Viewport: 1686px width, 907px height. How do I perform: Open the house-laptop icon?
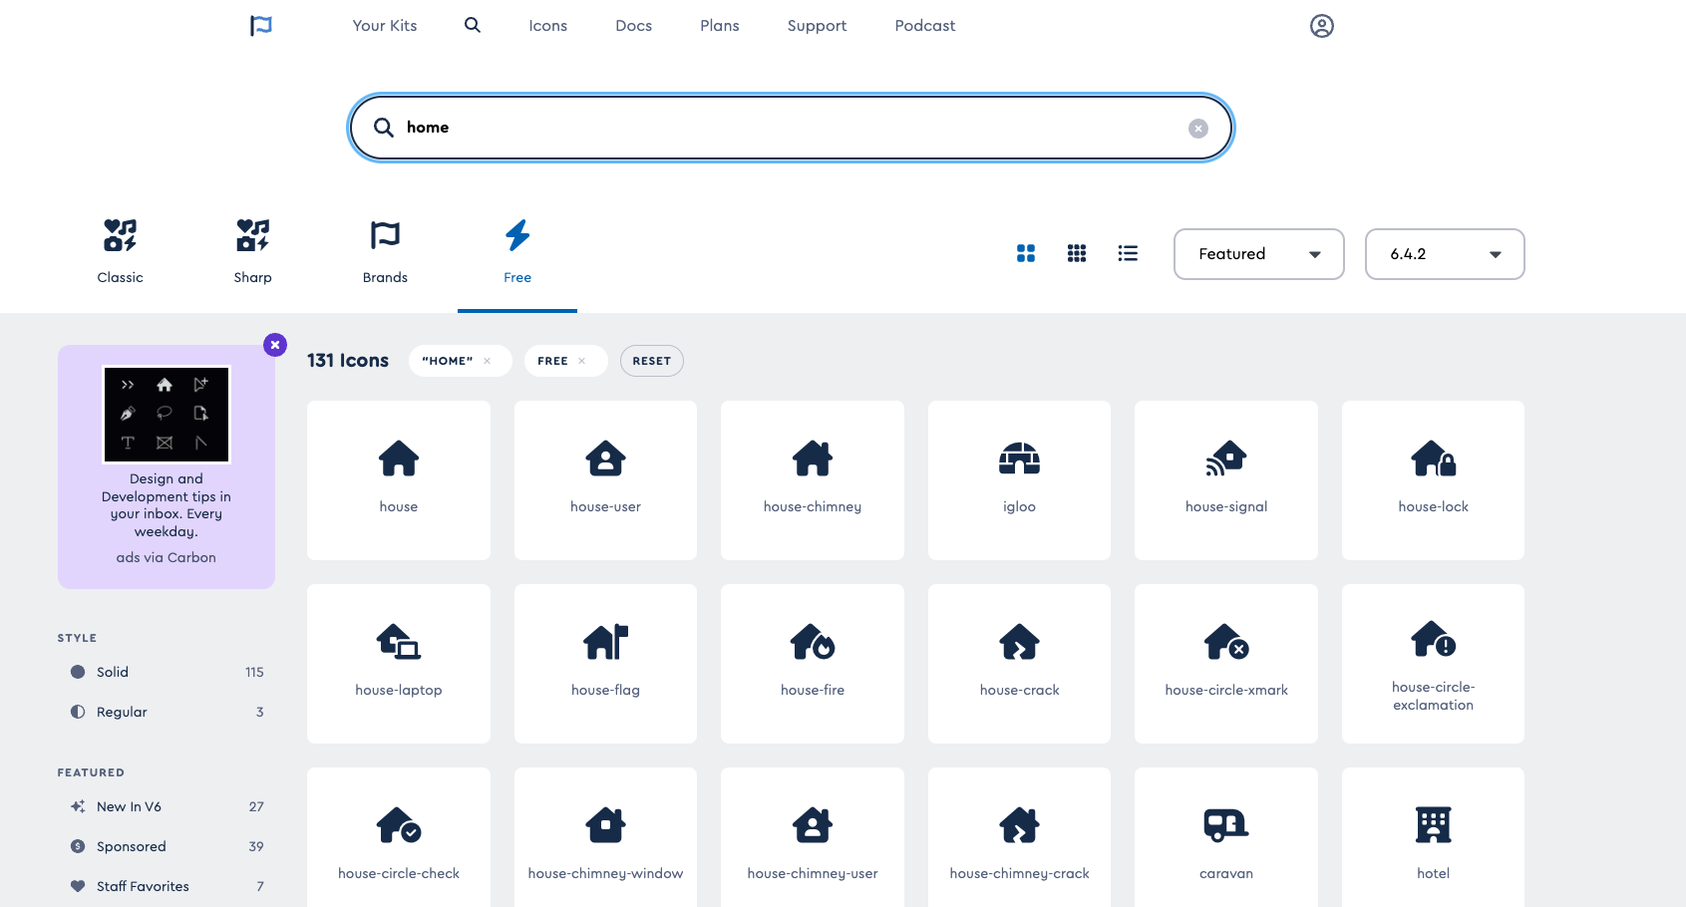[398, 664]
